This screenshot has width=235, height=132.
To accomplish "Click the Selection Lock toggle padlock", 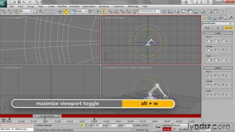I will (x=82, y=125).
